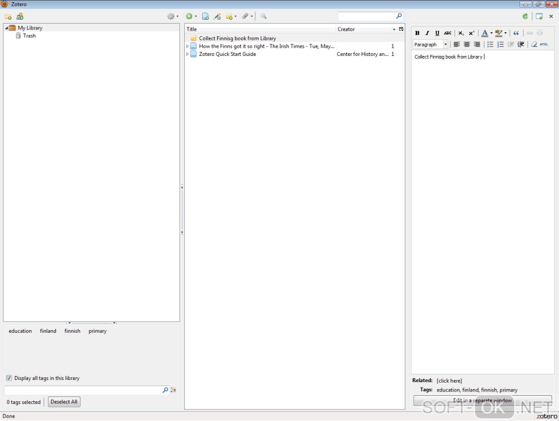Open Advanced Search magnifier icon
559x421 pixels.
264,16
